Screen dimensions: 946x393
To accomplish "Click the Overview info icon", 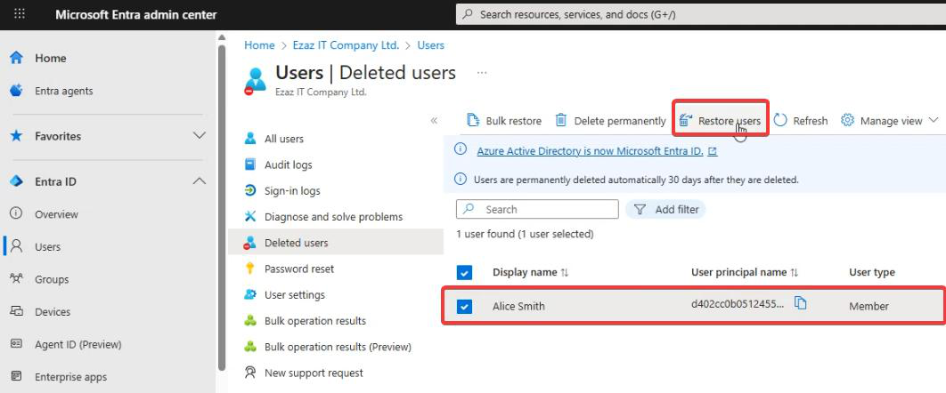I will tap(16, 213).
